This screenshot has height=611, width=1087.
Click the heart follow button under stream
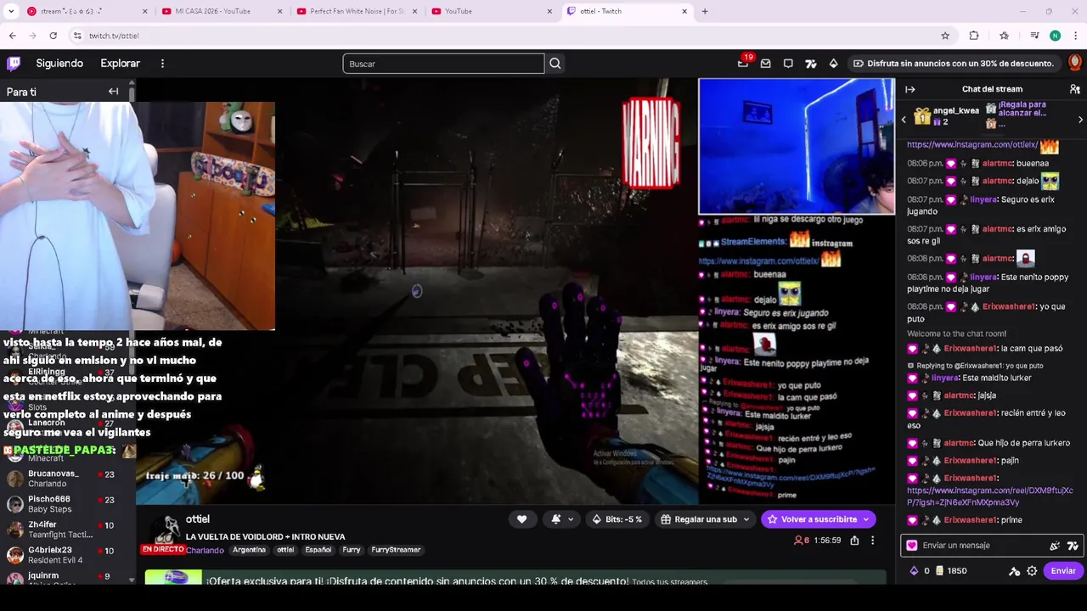521,519
